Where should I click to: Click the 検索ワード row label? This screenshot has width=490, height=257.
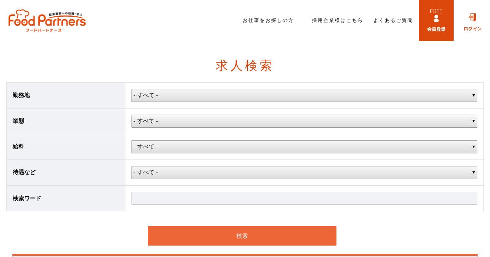click(27, 198)
